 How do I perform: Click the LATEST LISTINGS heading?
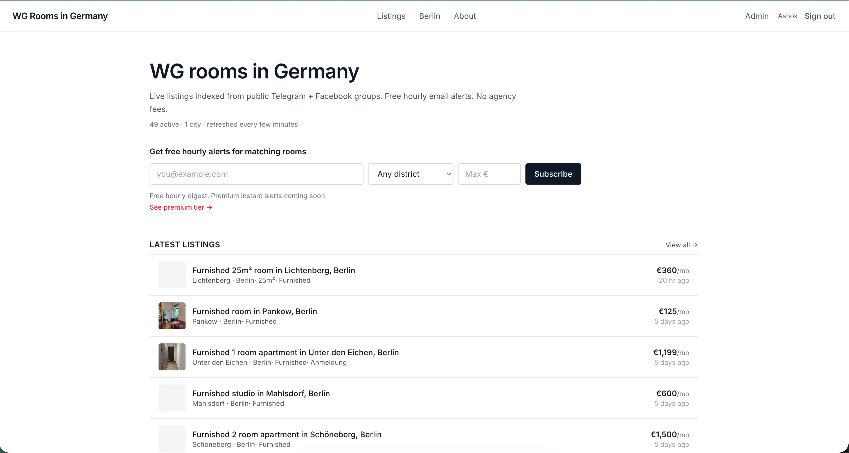[185, 244]
